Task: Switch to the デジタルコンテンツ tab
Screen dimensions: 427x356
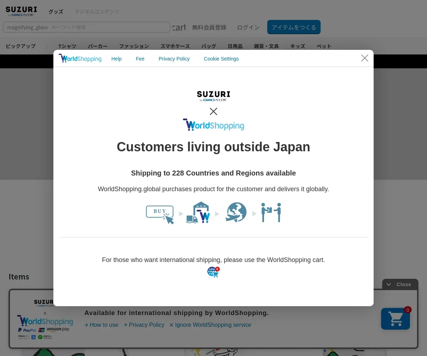Action: tap(97, 11)
